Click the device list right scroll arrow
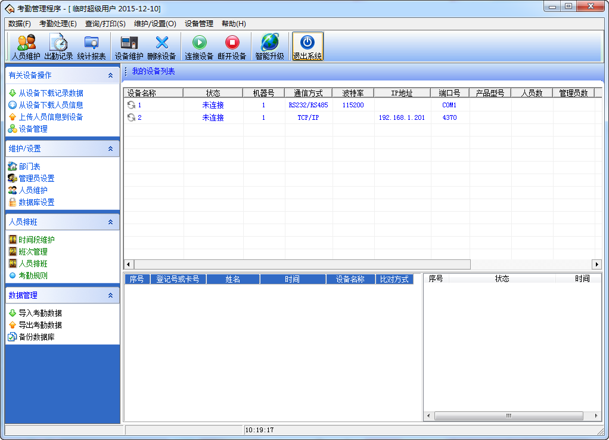This screenshot has height=440, width=609. [596, 264]
